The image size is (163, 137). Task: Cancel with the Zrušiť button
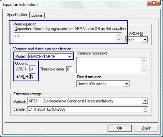tap(146, 128)
